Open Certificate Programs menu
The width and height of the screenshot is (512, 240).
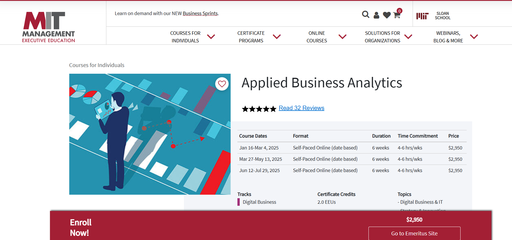pyautogui.click(x=251, y=37)
